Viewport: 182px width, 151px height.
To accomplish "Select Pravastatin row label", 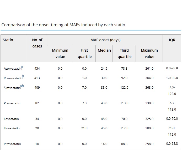I will (12, 103).
